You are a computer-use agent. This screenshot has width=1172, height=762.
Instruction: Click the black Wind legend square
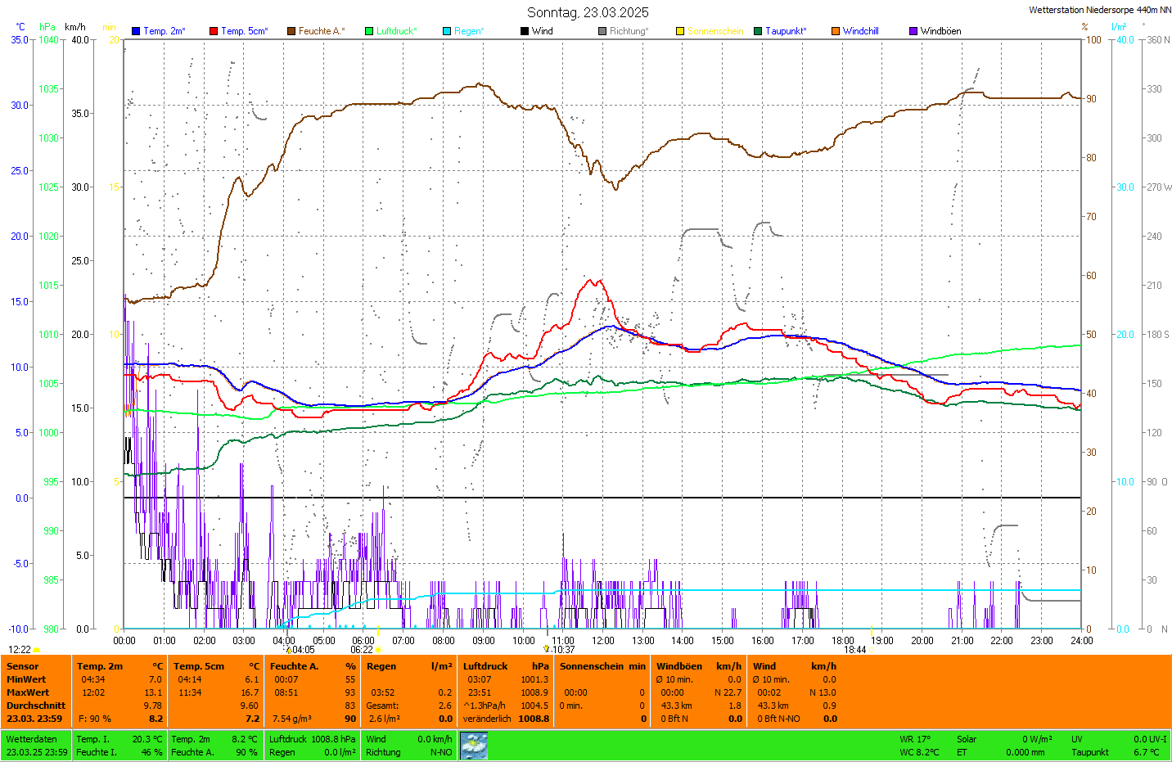pos(525,31)
